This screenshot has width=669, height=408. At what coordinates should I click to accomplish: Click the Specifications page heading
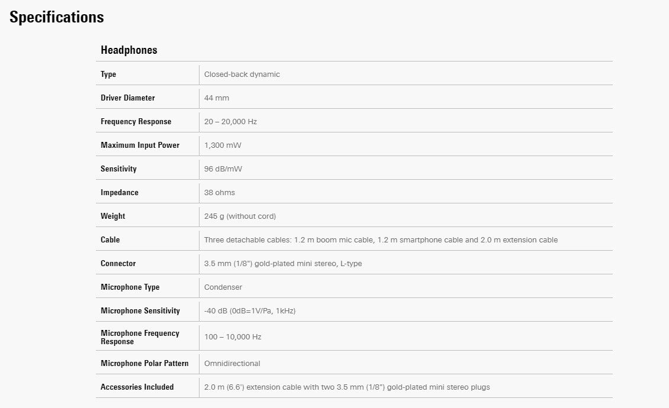57,18
